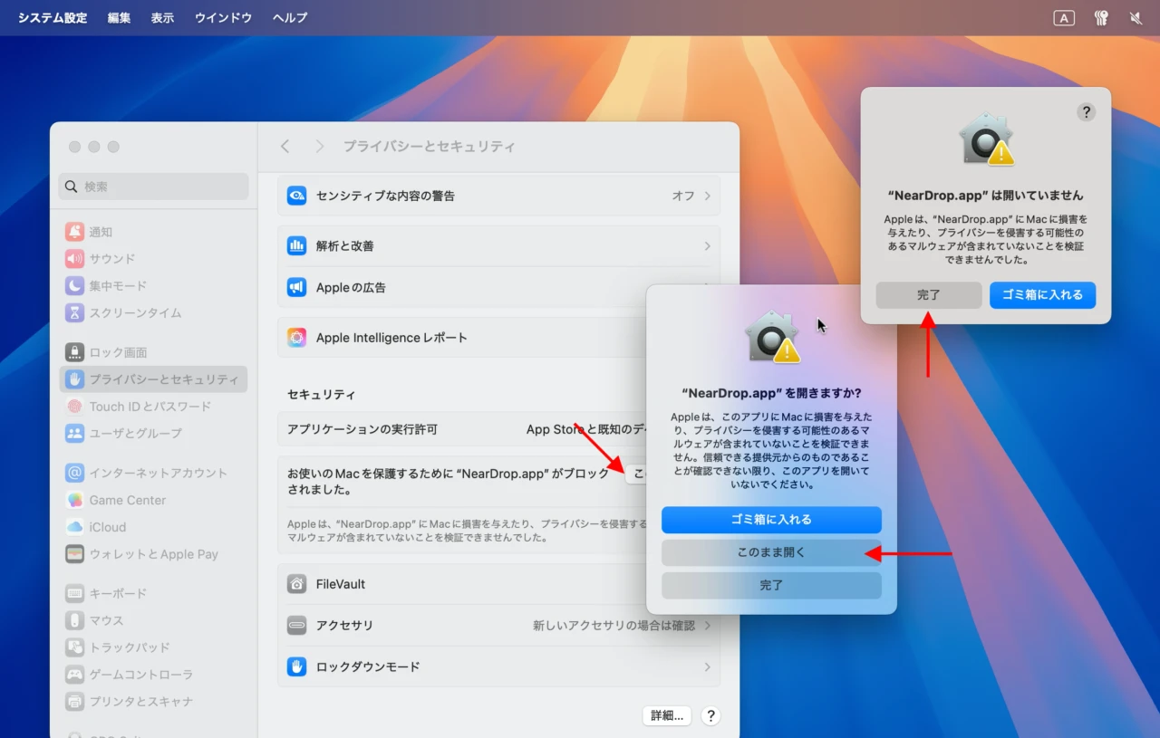Open ロックダウンモード details
Screen dimensions: 1160x738
(x=498, y=667)
